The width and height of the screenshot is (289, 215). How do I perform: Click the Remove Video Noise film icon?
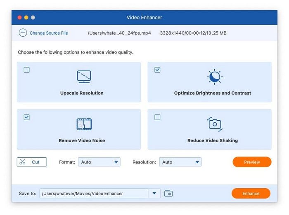click(84, 124)
